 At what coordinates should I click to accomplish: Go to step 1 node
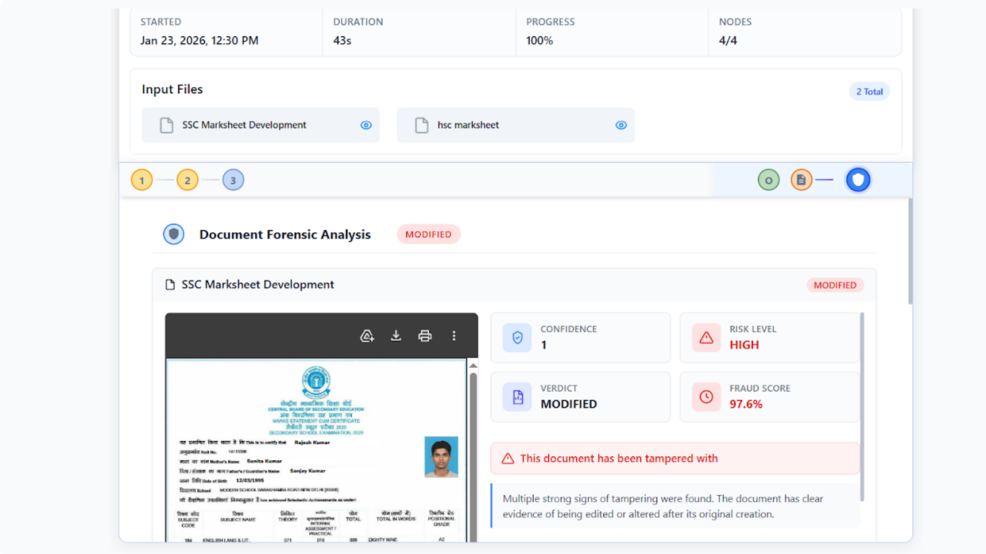142,180
